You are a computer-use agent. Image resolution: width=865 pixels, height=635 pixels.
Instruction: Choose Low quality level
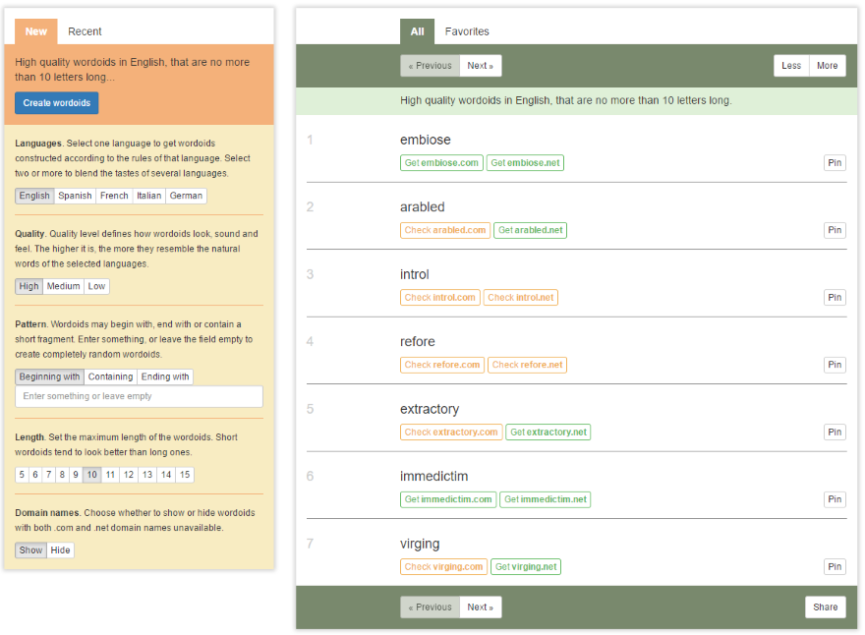click(96, 287)
